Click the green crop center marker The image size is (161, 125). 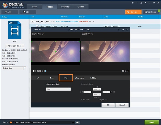pos(56,51)
